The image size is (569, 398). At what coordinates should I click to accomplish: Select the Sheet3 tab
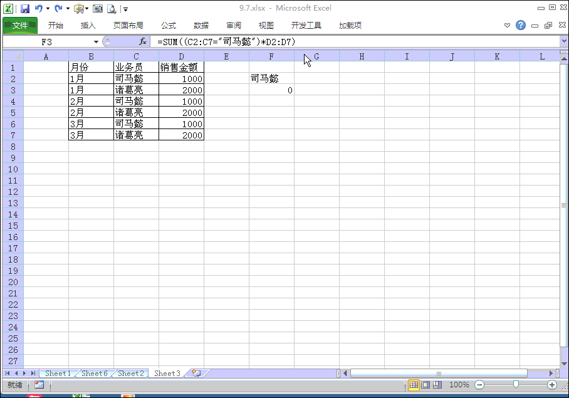pos(167,374)
